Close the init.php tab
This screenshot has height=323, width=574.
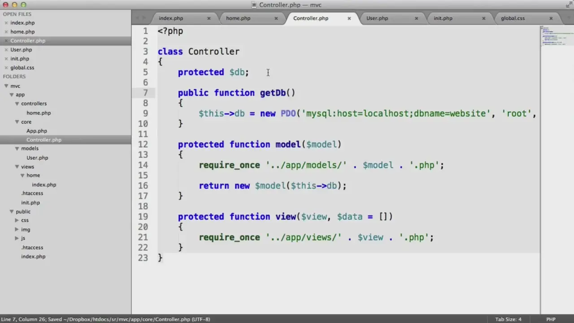(x=483, y=18)
